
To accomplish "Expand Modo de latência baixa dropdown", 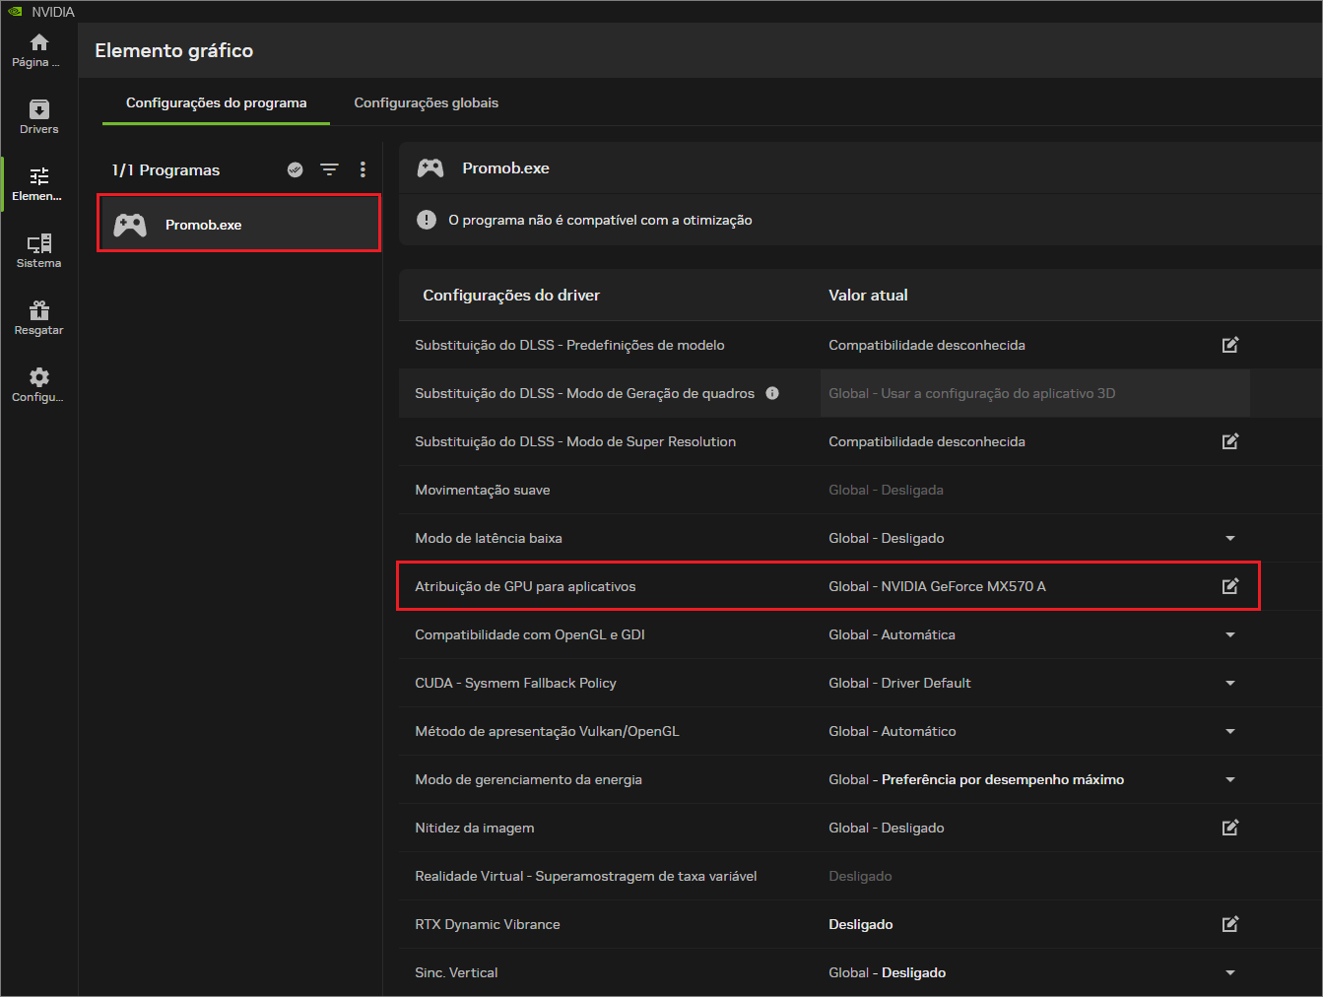I will [1230, 538].
